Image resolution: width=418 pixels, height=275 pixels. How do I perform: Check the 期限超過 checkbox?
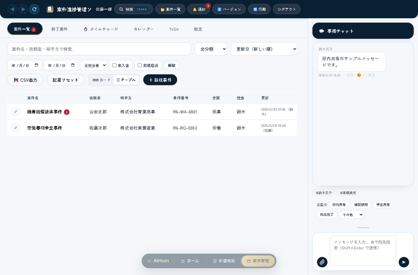(140, 65)
